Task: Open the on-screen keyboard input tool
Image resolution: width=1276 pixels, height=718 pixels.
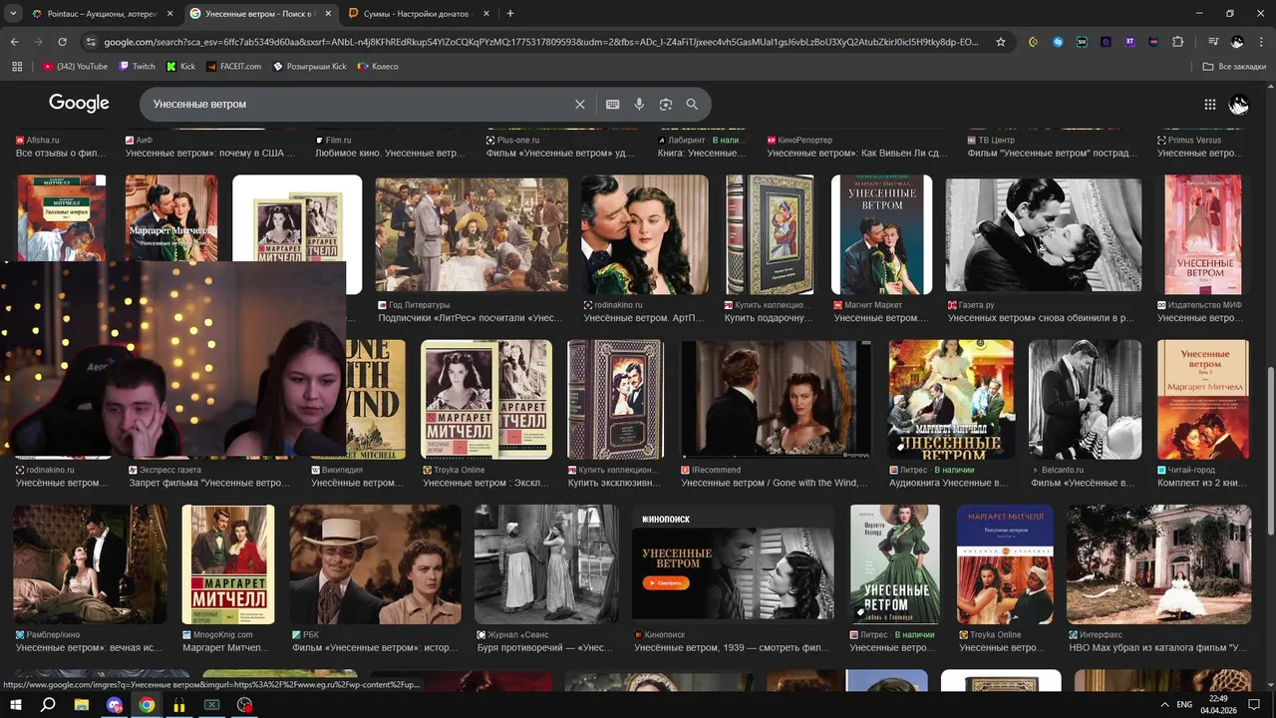Action: pyautogui.click(x=613, y=104)
